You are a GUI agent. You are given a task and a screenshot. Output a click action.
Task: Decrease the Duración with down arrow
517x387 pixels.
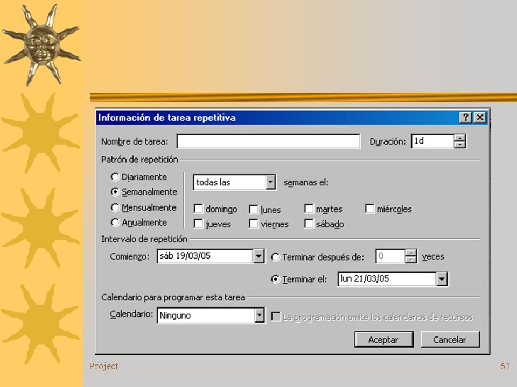[459, 145]
